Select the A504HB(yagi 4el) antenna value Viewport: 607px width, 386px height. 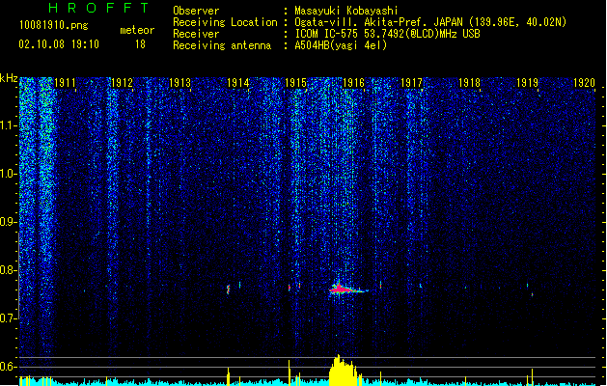point(341,45)
